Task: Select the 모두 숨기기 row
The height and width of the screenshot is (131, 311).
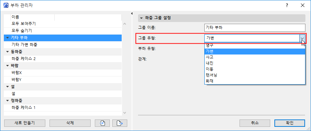Action: (x=63, y=31)
